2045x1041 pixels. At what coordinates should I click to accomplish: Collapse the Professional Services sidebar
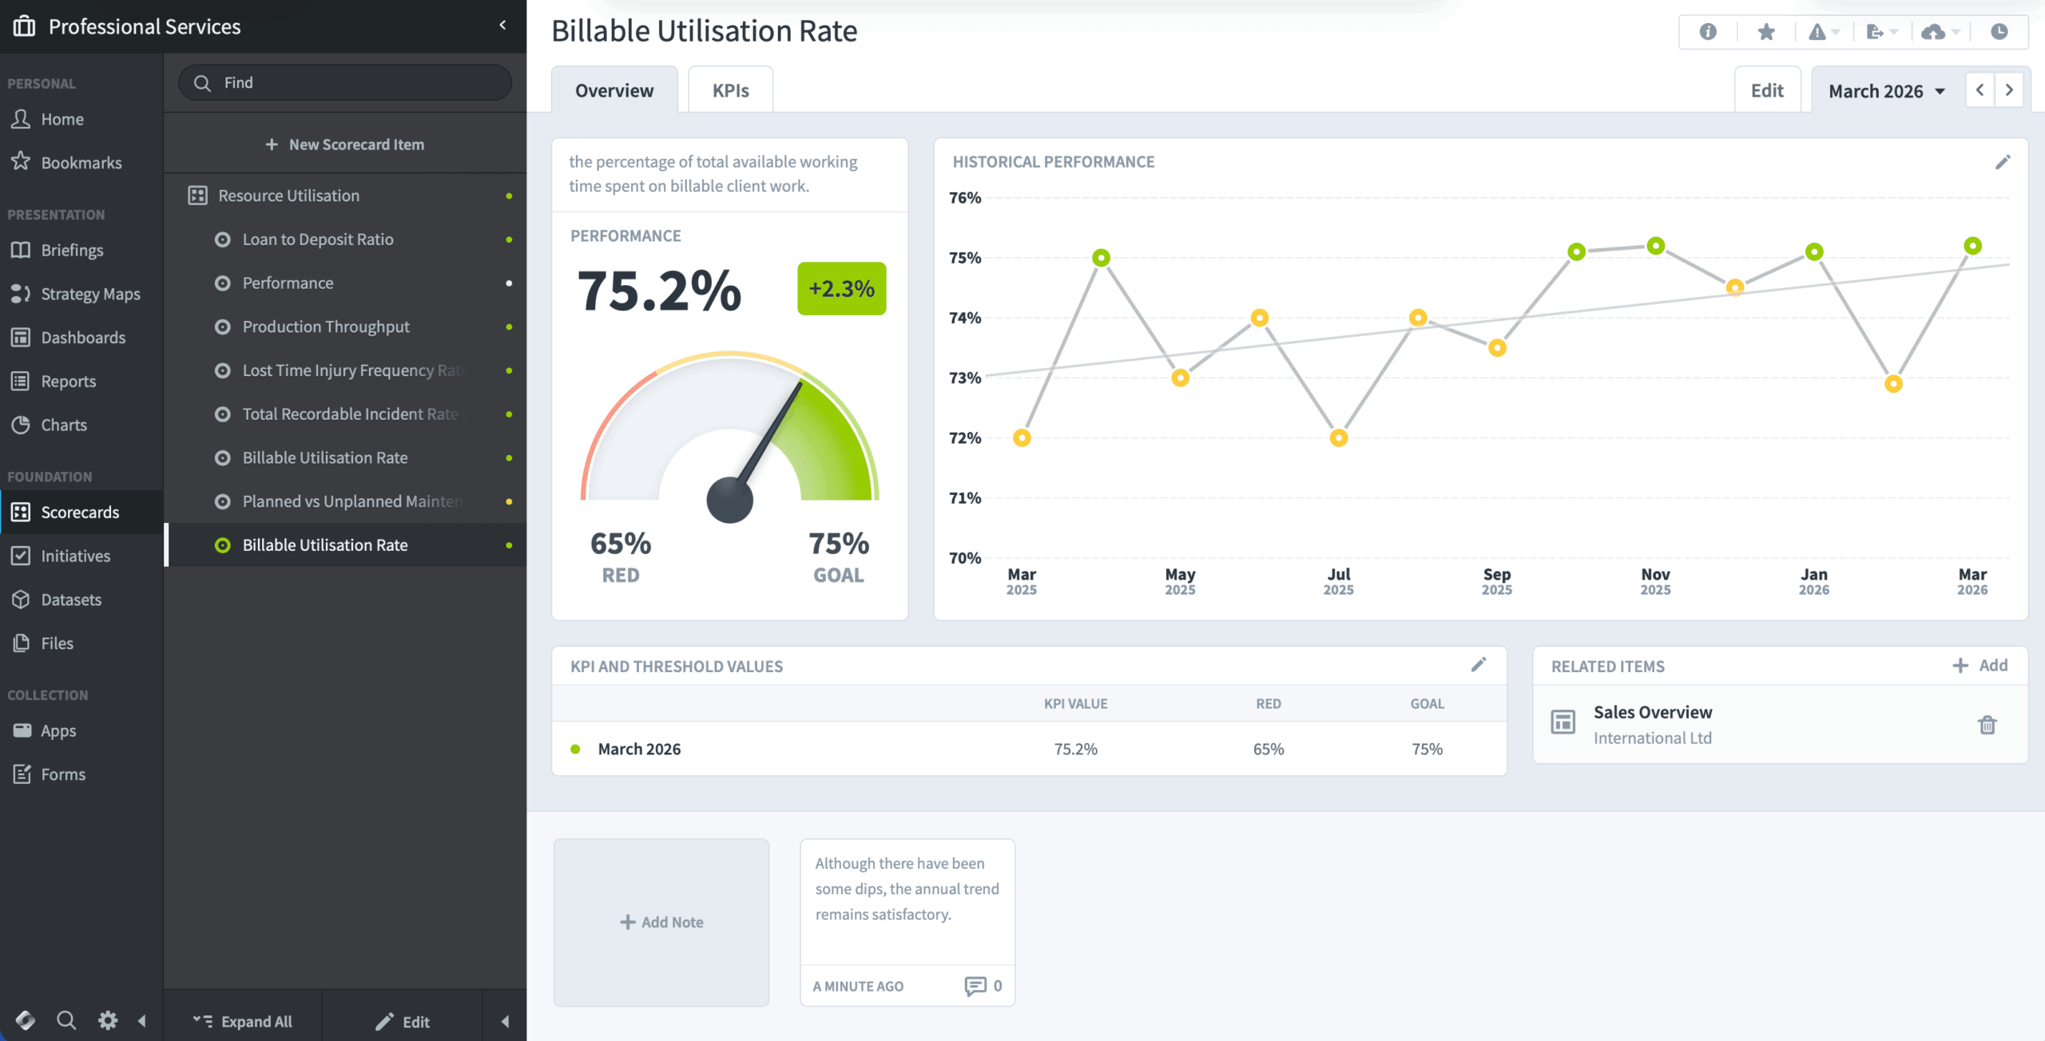coord(502,25)
